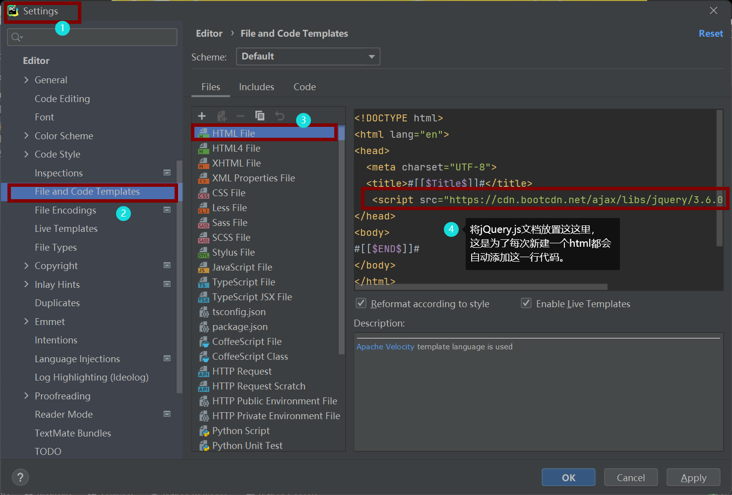Image resolution: width=732 pixels, height=495 pixels.
Task: Select the tsconfig.json template icon
Action: pos(203,312)
